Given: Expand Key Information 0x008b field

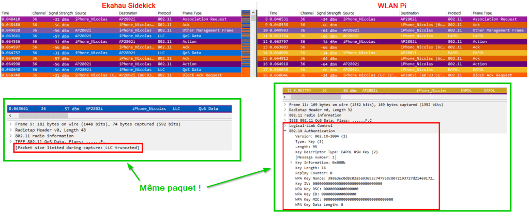Looking at the screenshot, I should [x=291, y=162].
